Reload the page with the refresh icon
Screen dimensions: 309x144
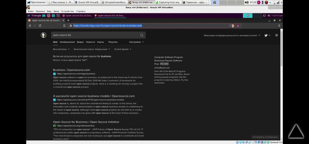40,26
